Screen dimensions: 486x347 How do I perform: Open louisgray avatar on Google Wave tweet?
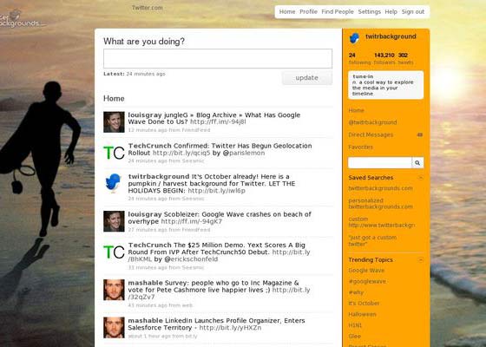pyautogui.click(x=114, y=121)
